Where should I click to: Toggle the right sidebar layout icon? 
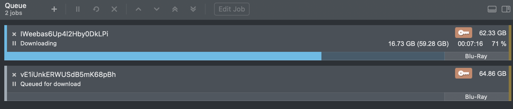point(506,9)
